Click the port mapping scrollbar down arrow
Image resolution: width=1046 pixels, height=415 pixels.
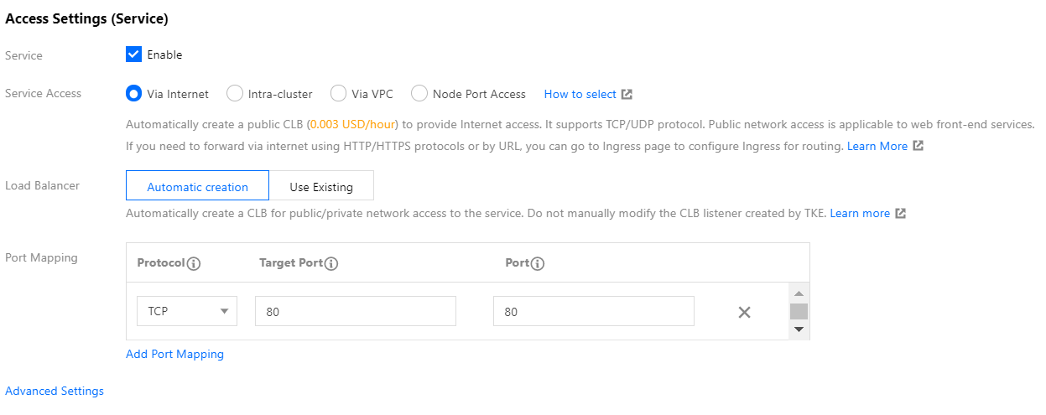[799, 329]
